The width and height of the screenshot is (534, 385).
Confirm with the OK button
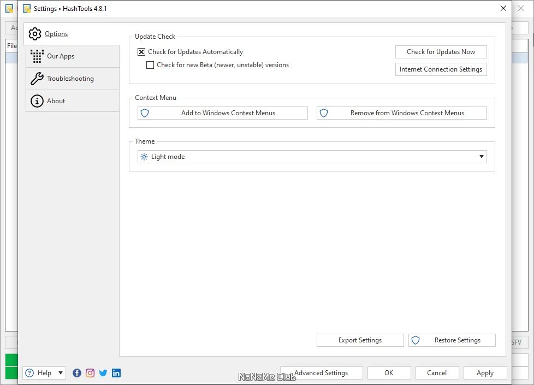pos(389,373)
